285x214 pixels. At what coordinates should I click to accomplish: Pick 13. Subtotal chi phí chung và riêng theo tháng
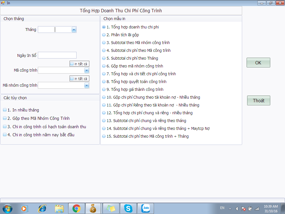click(104, 121)
